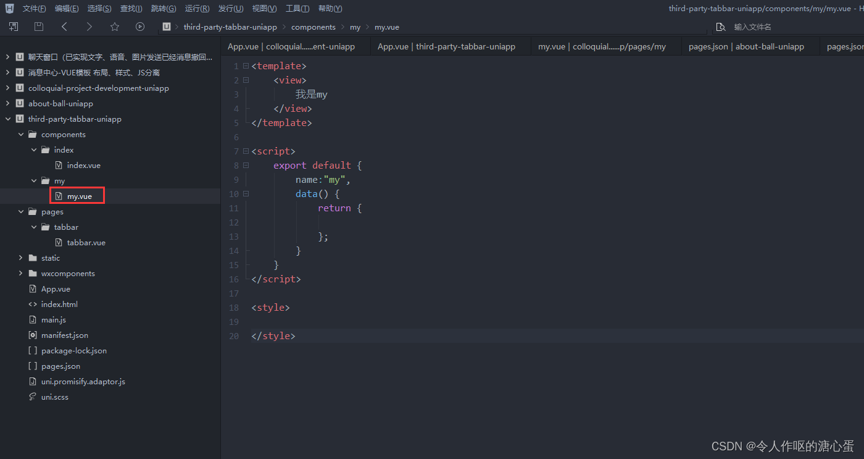Click the uni-app icon in breadcrumb
864x459 pixels.
(x=166, y=27)
